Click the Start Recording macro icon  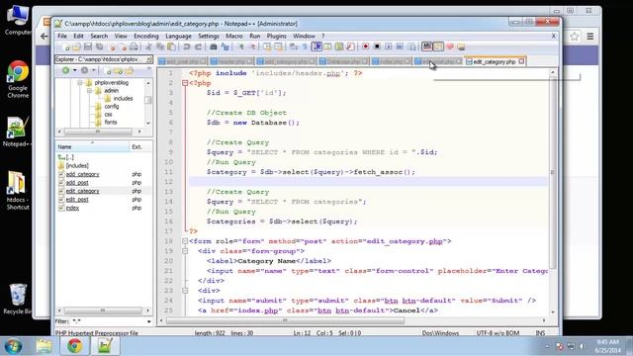[365, 46]
